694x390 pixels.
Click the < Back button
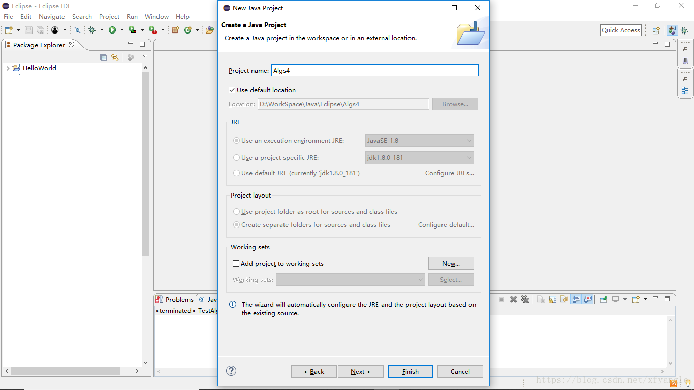(314, 371)
